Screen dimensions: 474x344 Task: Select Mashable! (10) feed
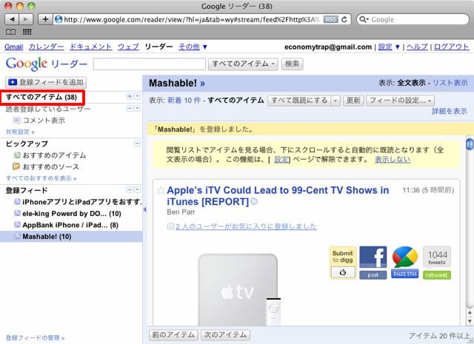pyautogui.click(x=71, y=237)
